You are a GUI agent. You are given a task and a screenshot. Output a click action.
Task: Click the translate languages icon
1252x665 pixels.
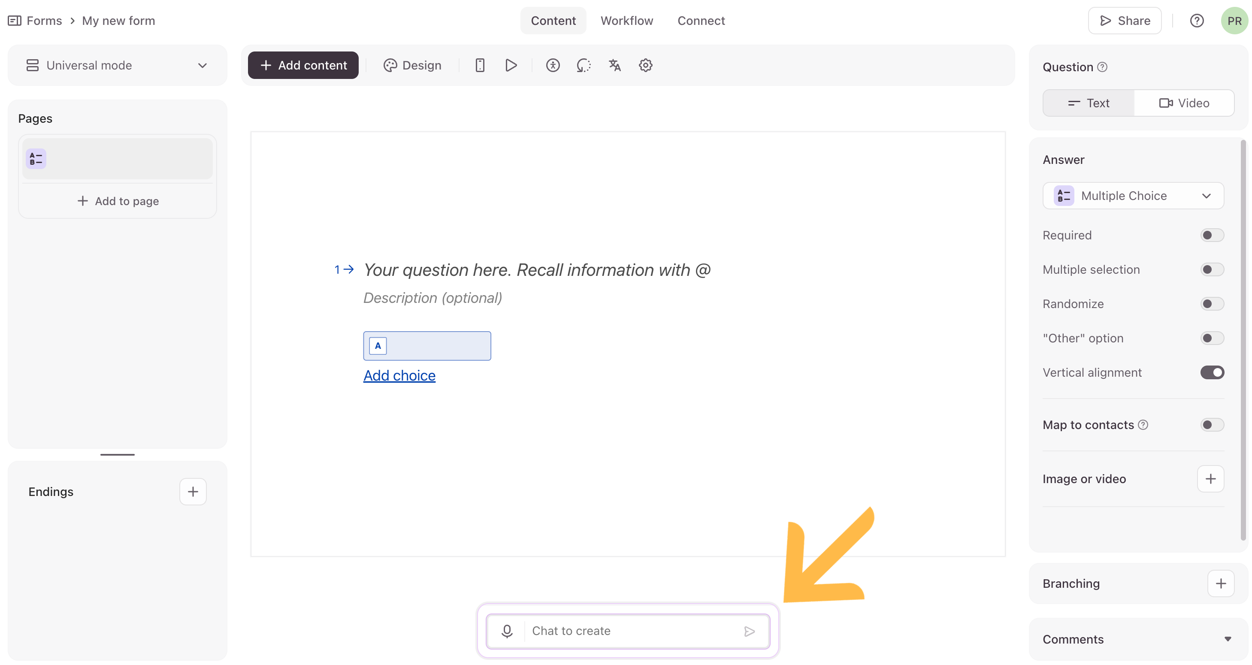[614, 65]
